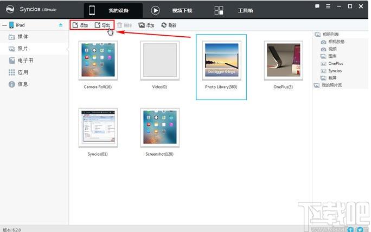Switch to the 视频下载 tab

tap(172, 10)
